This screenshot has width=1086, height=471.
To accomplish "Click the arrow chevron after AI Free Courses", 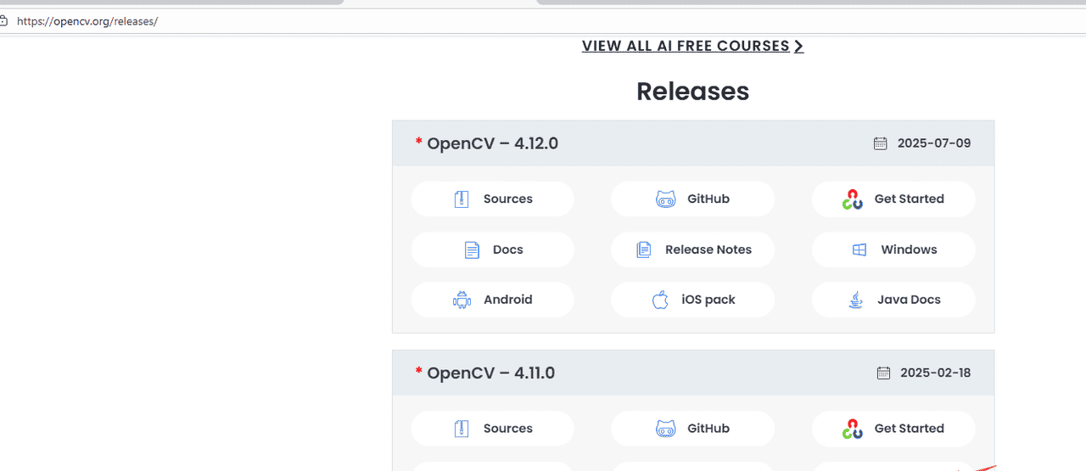I will coord(798,47).
